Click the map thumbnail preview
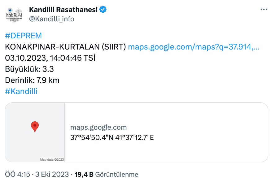275x182 pixels. point(35,132)
